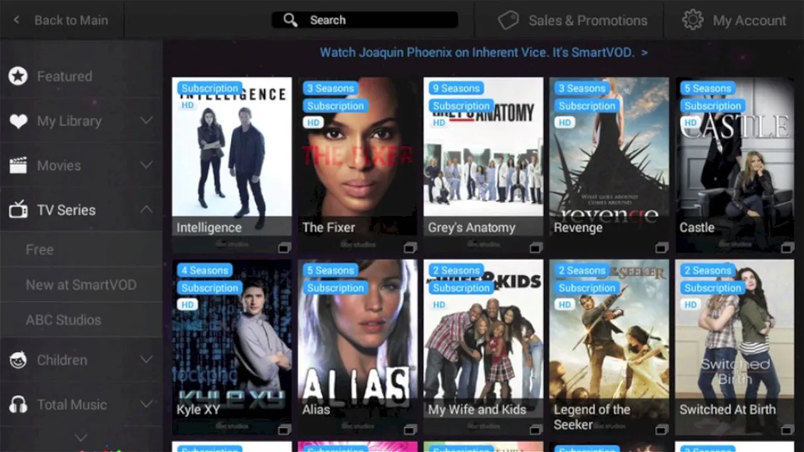
Task: Expand the Movies section chevron
Action: 146,165
